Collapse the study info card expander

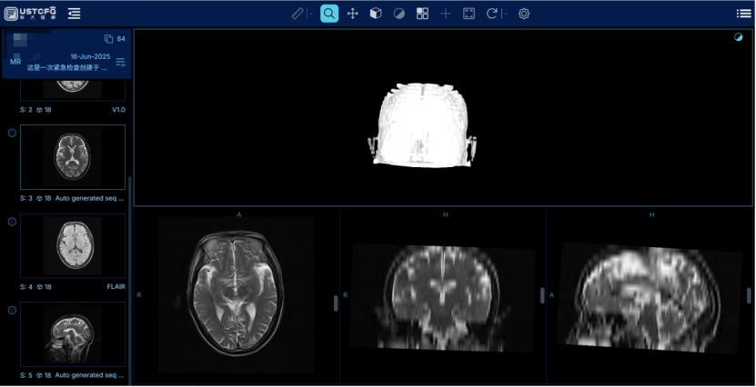click(x=120, y=62)
